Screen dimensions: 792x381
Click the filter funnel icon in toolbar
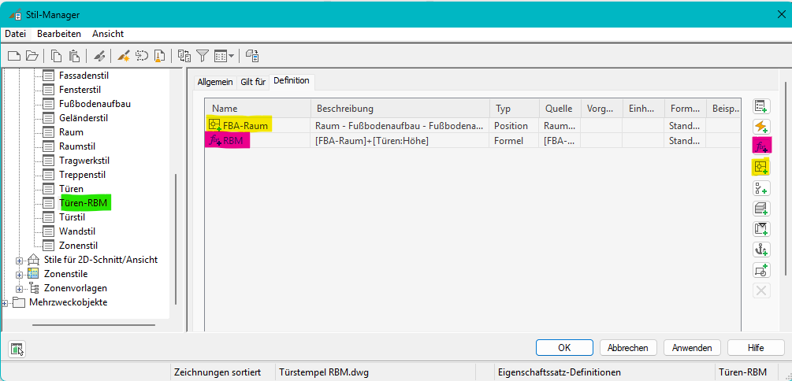click(x=203, y=55)
